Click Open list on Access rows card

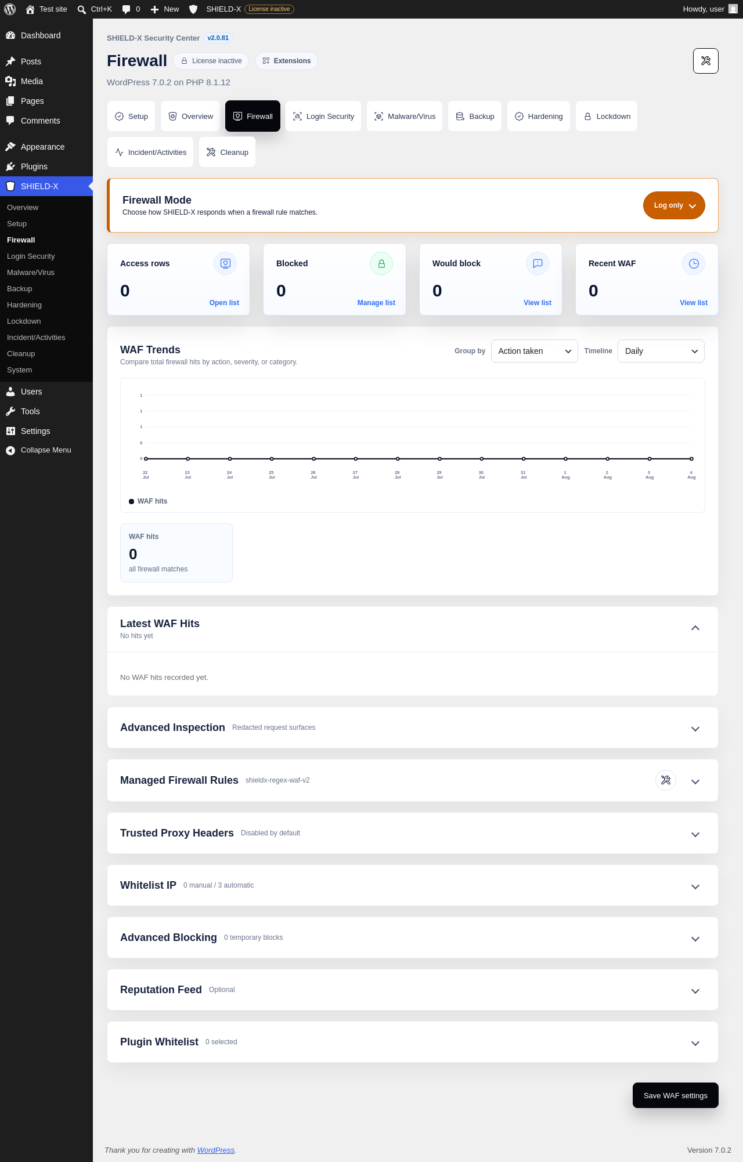[224, 303]
